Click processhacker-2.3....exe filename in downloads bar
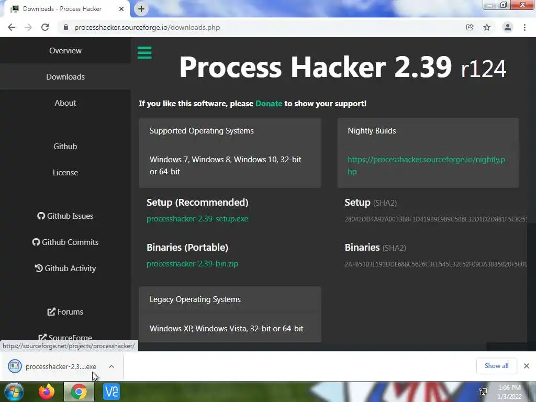 [x=61, y=366]
